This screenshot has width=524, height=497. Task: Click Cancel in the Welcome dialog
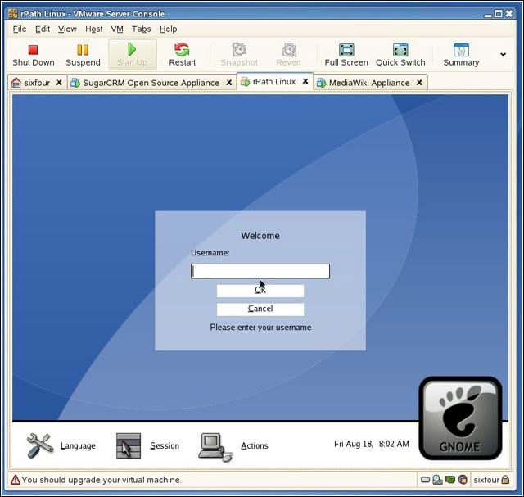pyautogui.click(x=260, y=309)
